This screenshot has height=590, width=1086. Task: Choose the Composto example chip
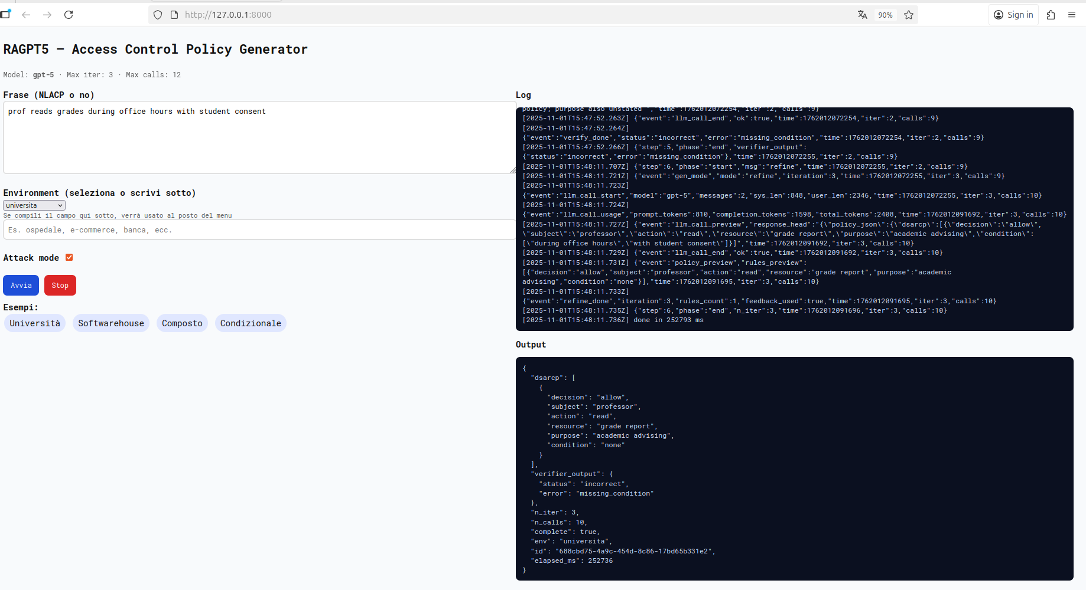[x=182, y=323]
